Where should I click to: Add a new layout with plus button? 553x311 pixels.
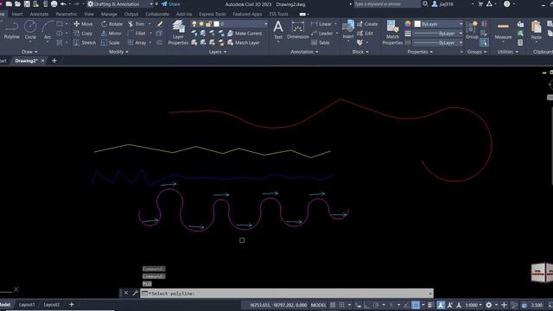(71, 305)
